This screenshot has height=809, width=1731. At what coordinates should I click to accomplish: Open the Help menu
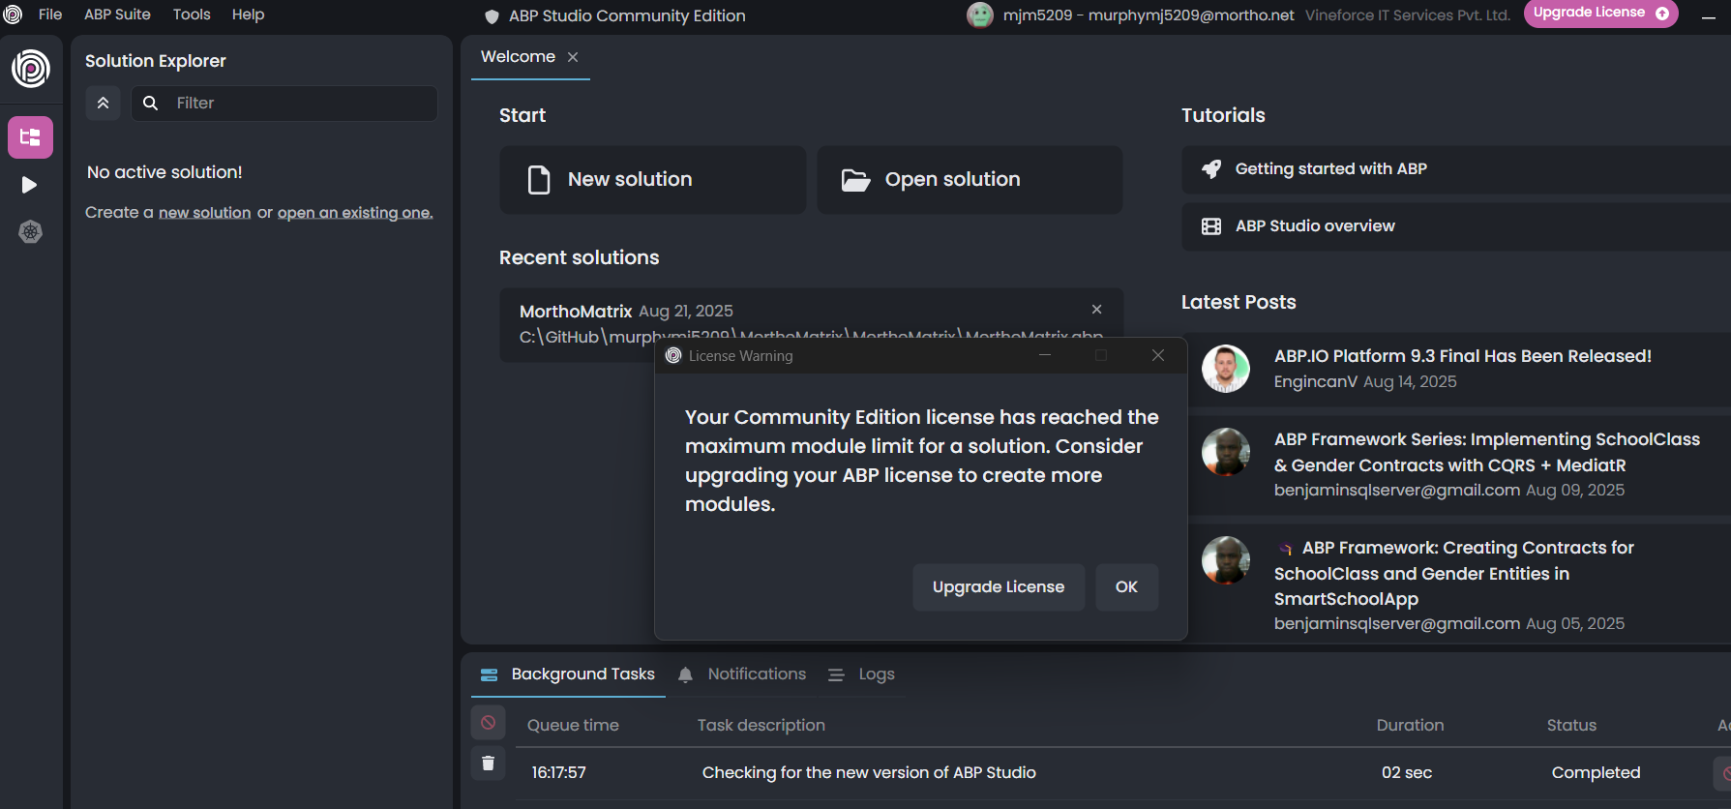point(248,15)
